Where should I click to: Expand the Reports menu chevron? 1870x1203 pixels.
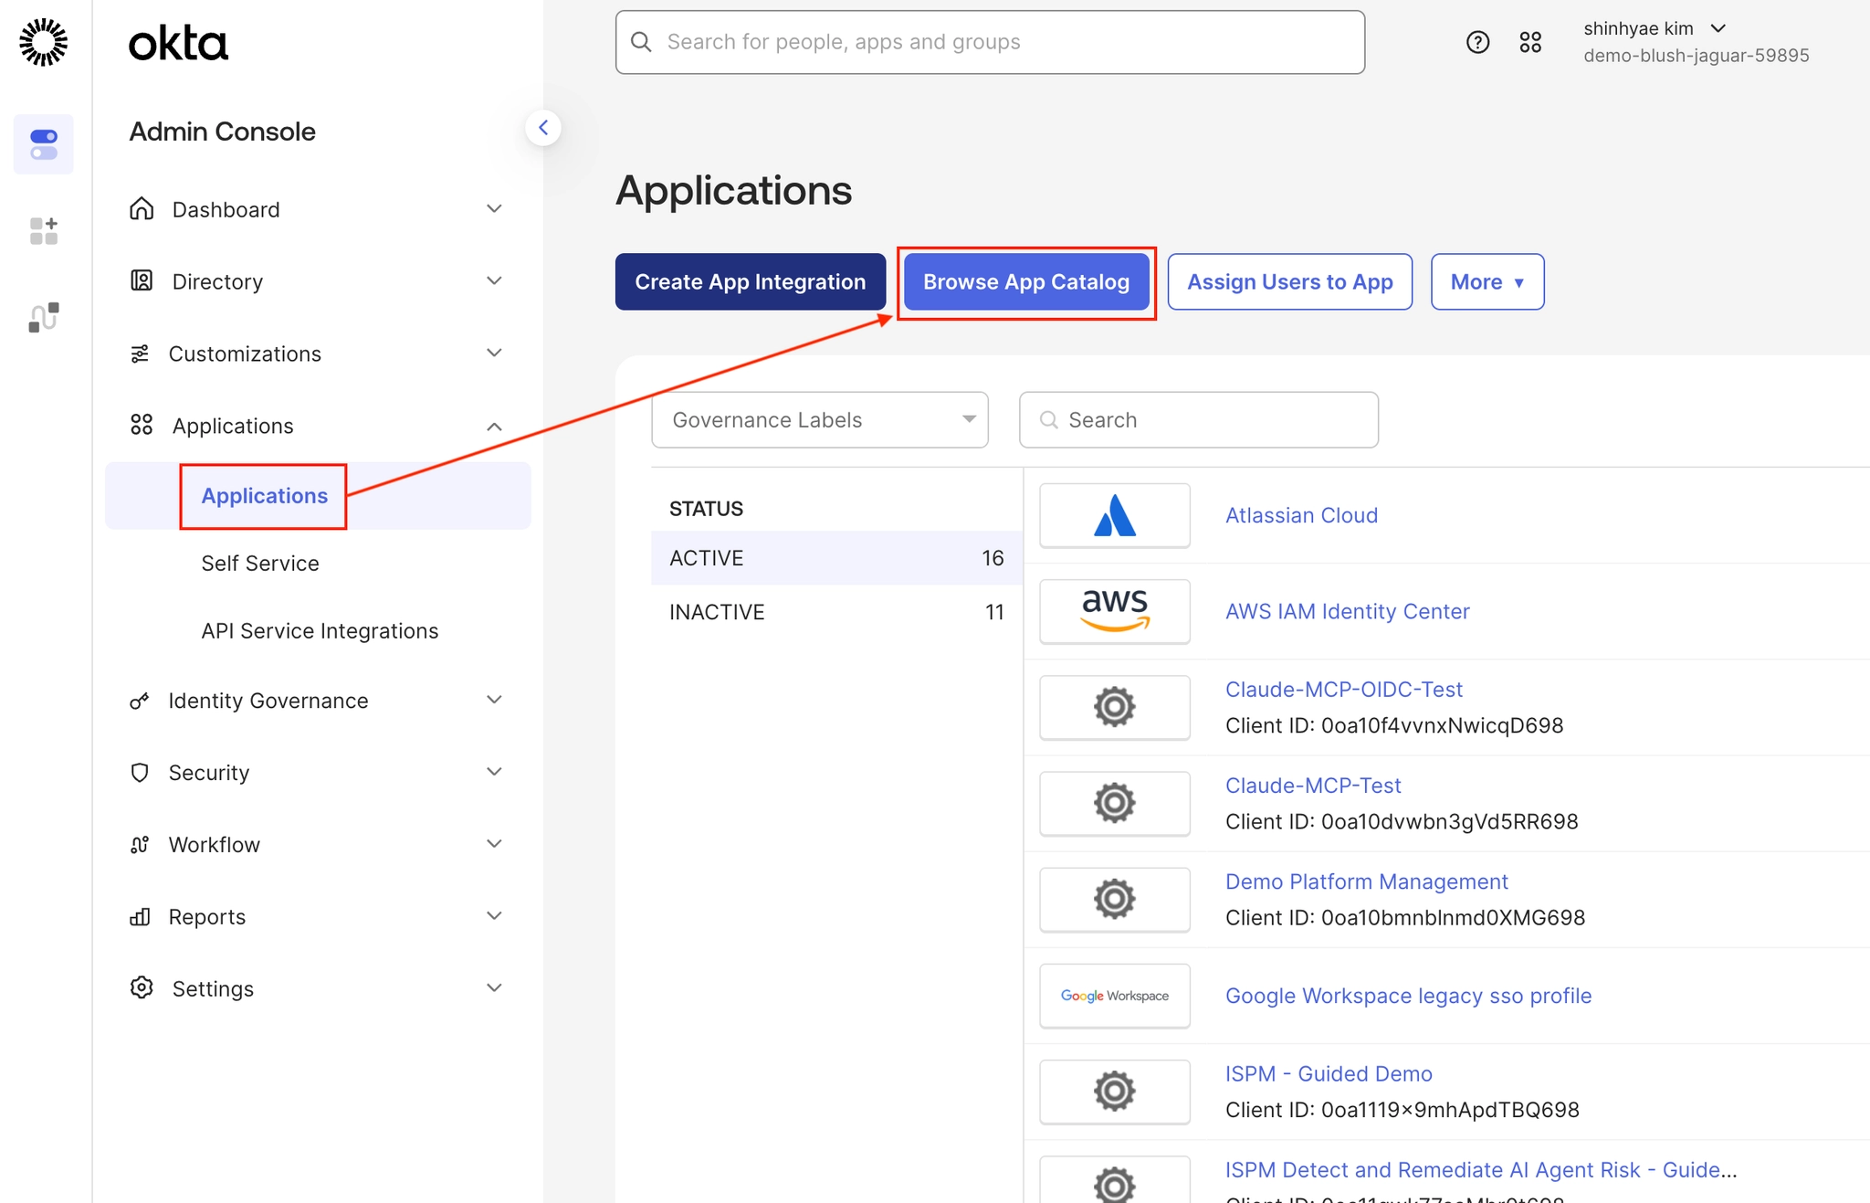click(x=494, y=916)
